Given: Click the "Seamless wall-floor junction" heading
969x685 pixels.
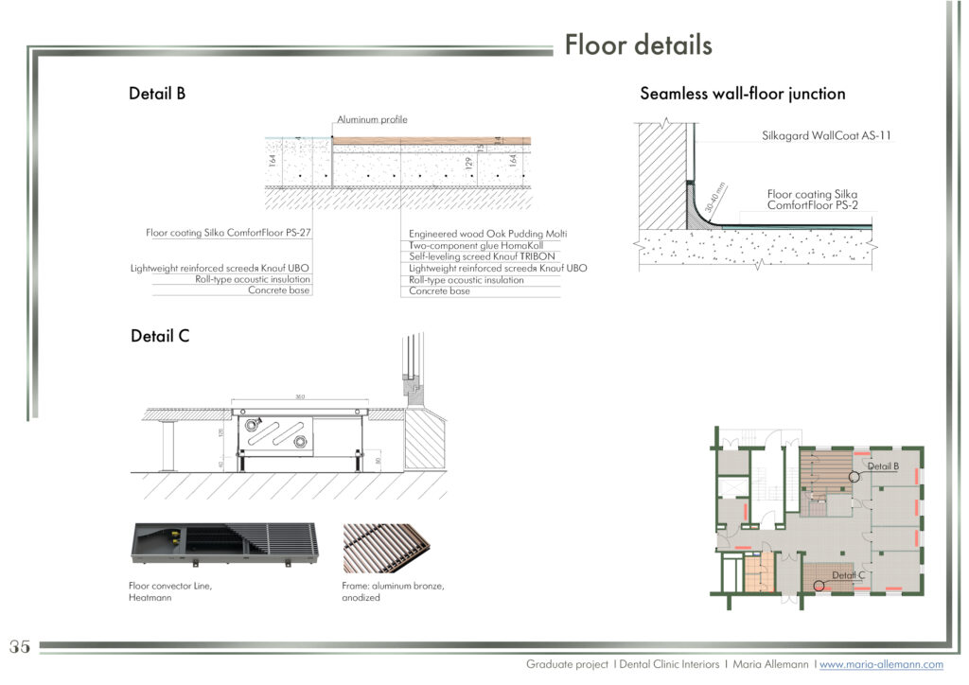Looking at the screenshot, I should [x=742, y=94].
